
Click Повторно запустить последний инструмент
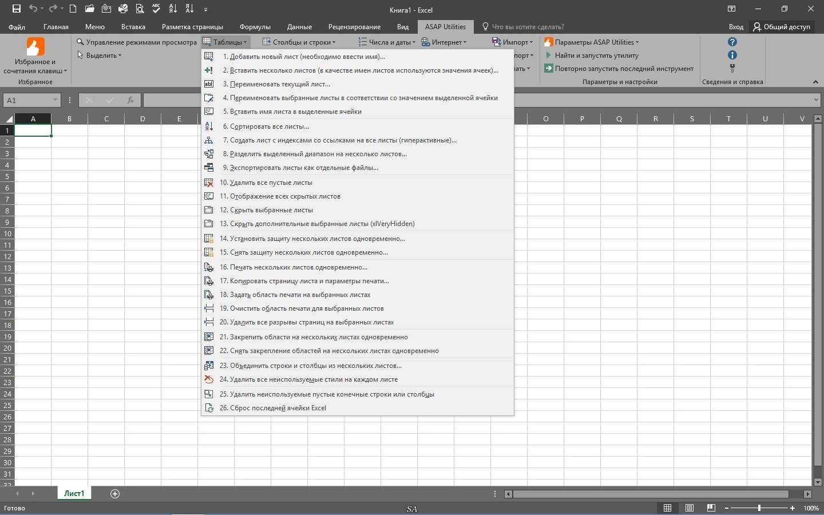[619, 69]
